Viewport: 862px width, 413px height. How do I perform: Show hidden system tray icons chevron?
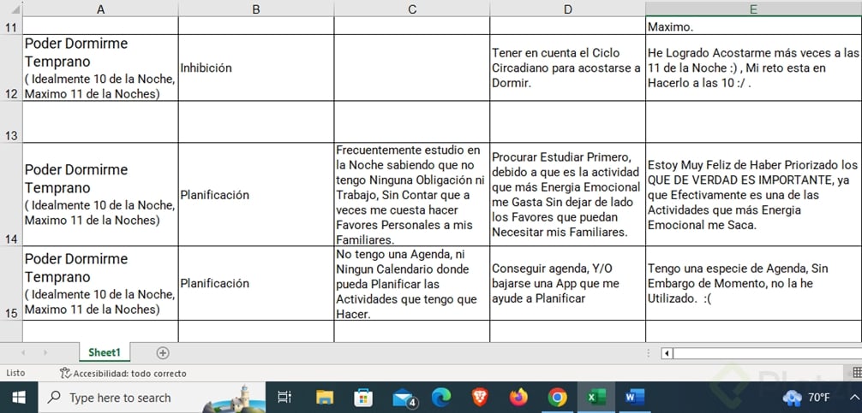[854, 398]
